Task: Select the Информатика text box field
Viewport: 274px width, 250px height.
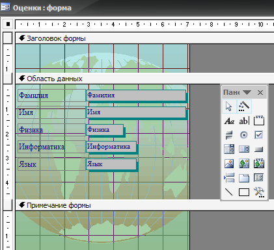Action: [111, 147]
